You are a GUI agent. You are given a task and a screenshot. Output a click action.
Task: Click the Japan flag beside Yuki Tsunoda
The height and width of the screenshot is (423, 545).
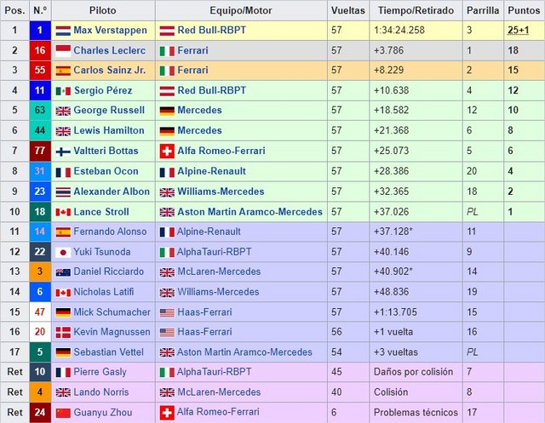[x=63, y=252]
